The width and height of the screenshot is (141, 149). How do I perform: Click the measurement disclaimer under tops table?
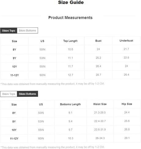coord(52,84)
